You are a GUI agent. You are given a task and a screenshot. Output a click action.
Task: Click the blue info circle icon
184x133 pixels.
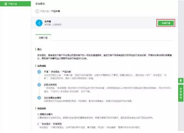39,23
